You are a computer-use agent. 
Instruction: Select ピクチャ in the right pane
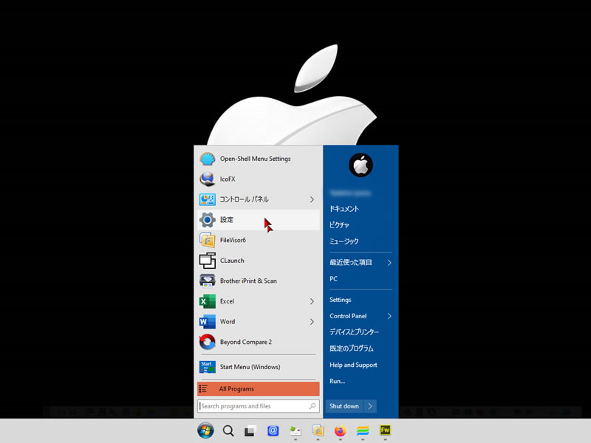tap(339, 225)
